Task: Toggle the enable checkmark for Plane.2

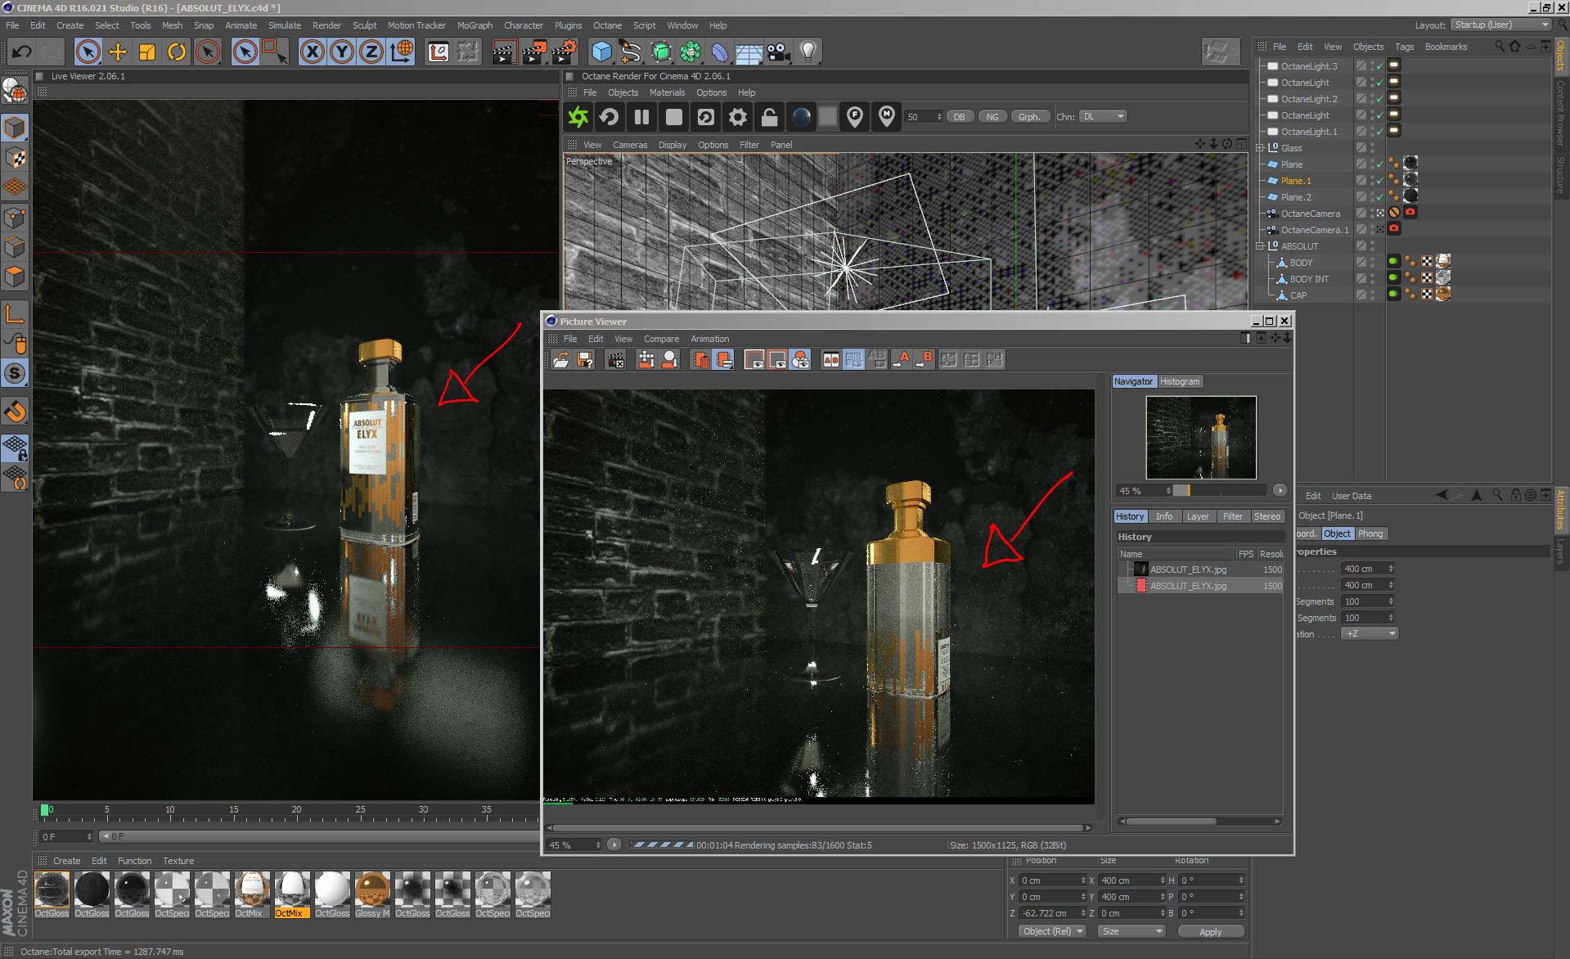Action: click(1379, 197)
